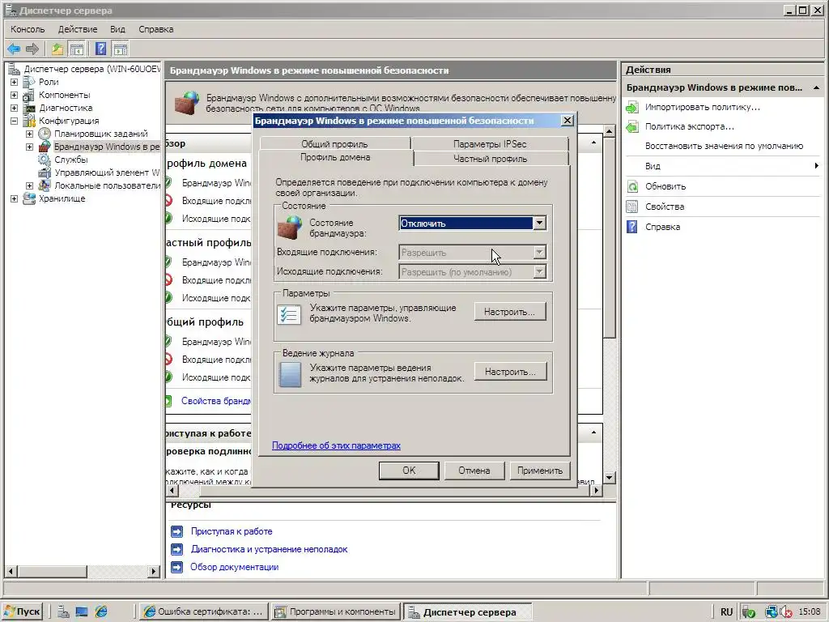Image resolution: width=829 pixels, height=622 pixels.
Task: Collapse the Брандмауэр Windows actions section header
Action: pos(816,87)
